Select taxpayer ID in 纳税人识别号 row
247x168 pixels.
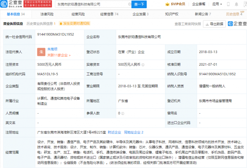click(217, 74)
